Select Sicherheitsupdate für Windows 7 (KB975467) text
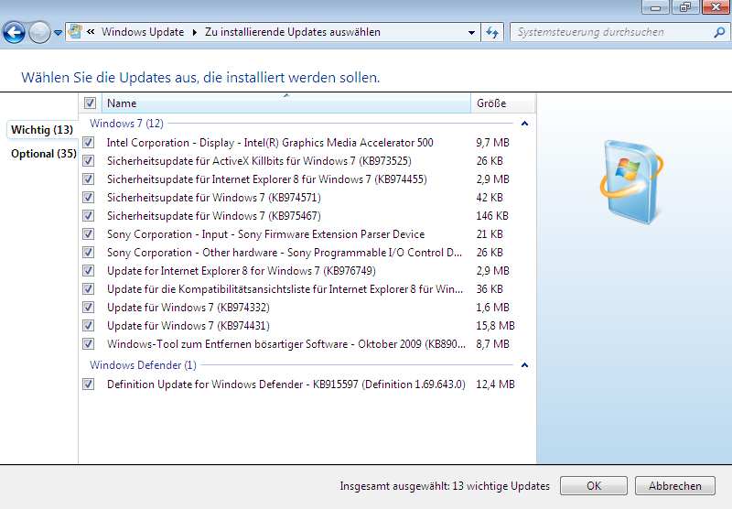Image resolution: width=732 pixels, height=509 pixels. point(214,216)
